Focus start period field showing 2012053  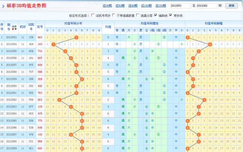coord(181,6)
